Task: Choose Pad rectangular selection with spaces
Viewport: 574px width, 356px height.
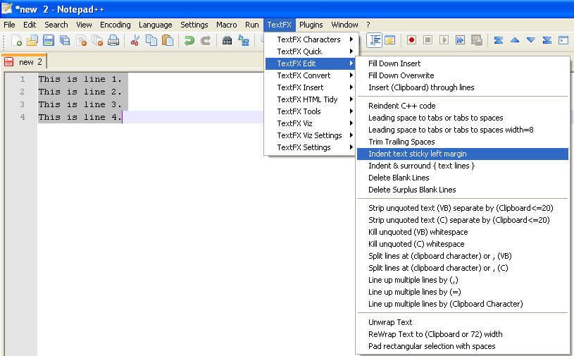Action: [463, 346]
